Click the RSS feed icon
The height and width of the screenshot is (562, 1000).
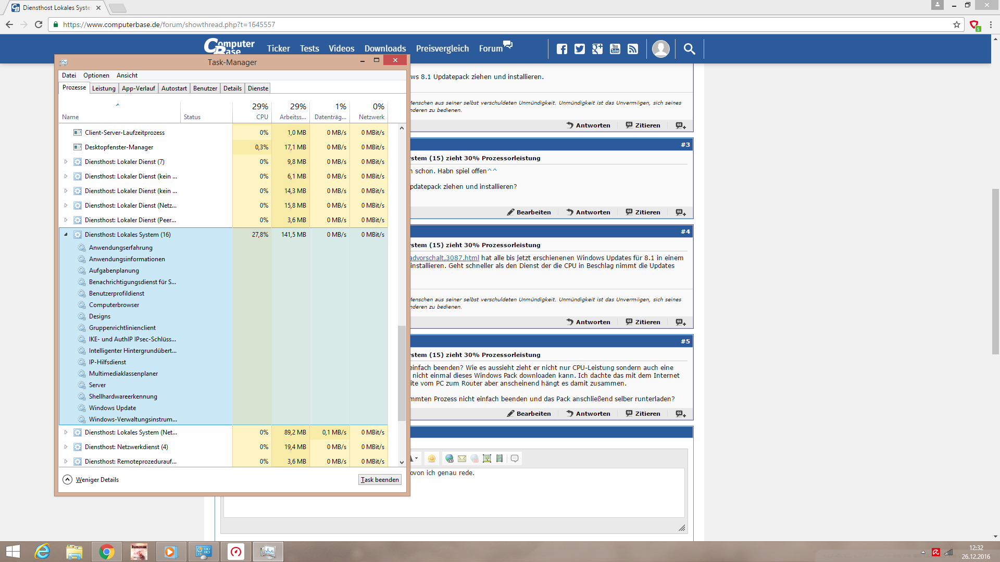(x=633, y=49)
